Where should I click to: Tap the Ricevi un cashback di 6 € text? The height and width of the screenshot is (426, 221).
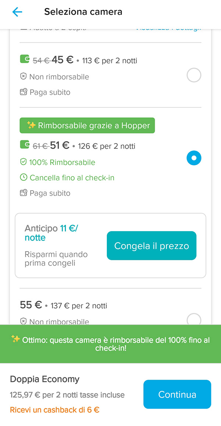55,410
